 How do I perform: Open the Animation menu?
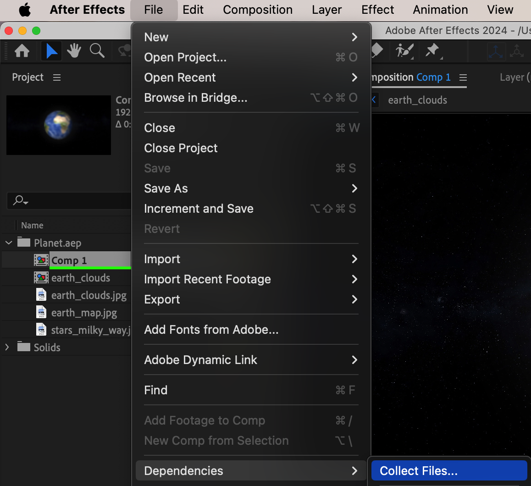pos(440,10)
